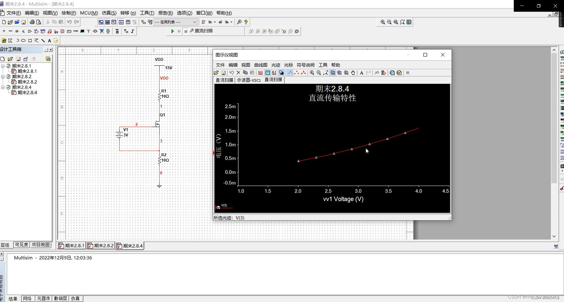Zoom out on the graph in Grapher toolbar
This screenshot has width=564, height=302.
[319, 73]
